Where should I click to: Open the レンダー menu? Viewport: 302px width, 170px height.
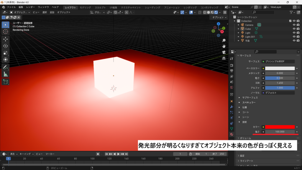30,7
